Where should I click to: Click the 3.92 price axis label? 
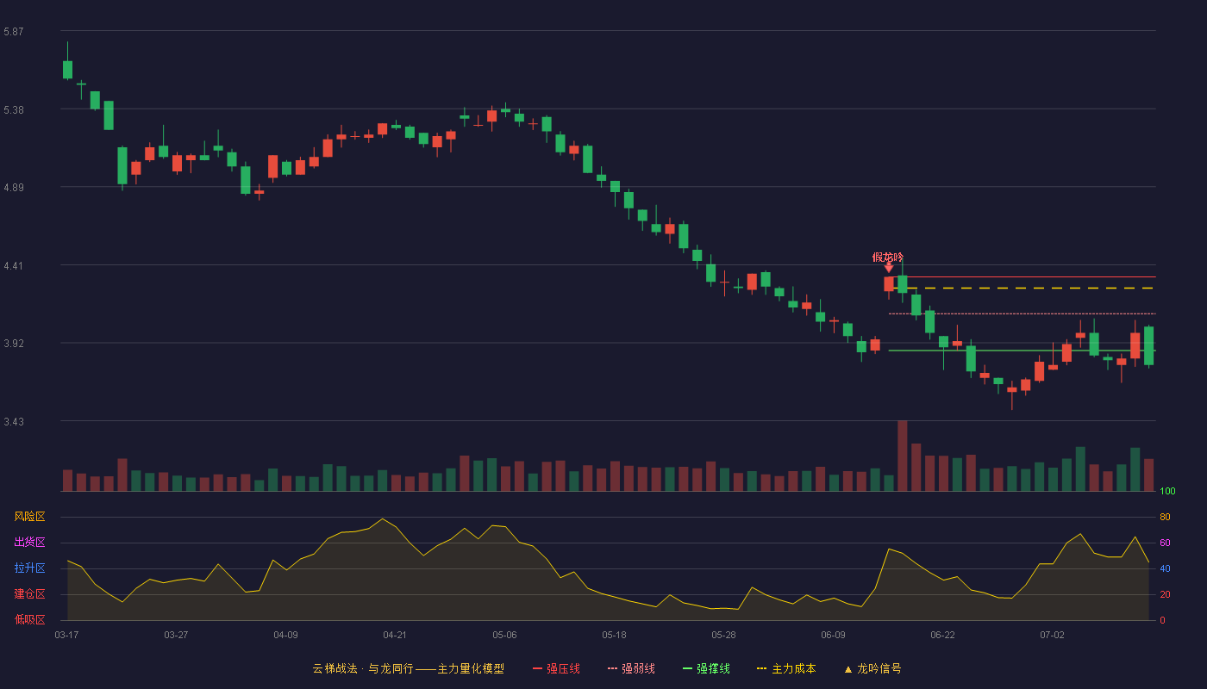pyautogui.click(x=14, y=344)
